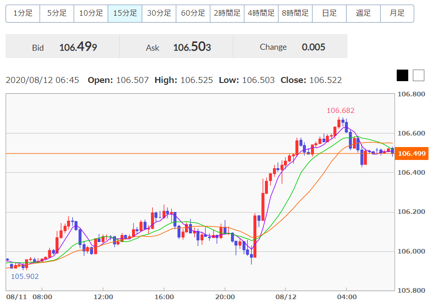Click the Ask price 106.503 panel
This screenshot has height=307, width=434.
(x=177, y=47)
